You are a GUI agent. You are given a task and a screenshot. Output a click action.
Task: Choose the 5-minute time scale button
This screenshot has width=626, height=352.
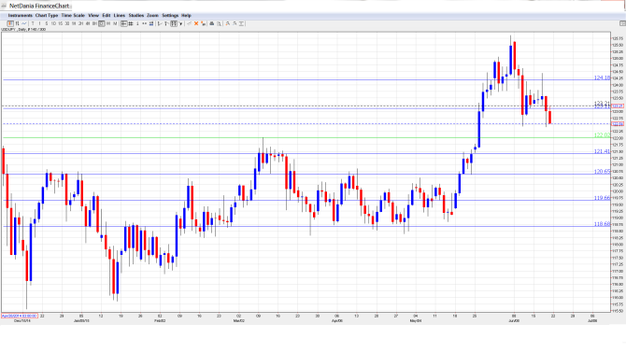47,23
